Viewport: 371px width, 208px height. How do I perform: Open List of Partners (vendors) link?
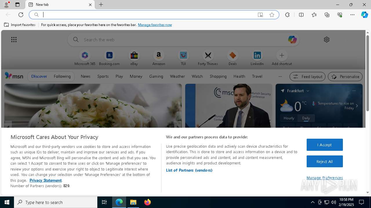(189, 170)
